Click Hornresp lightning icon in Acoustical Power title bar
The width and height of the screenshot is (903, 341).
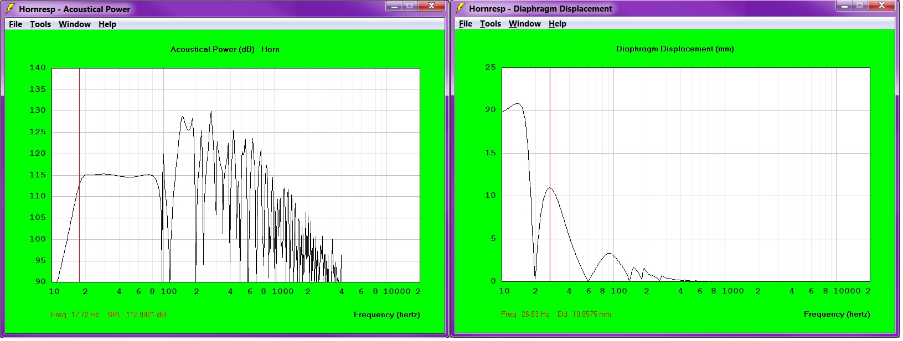[x=10, y=9]
